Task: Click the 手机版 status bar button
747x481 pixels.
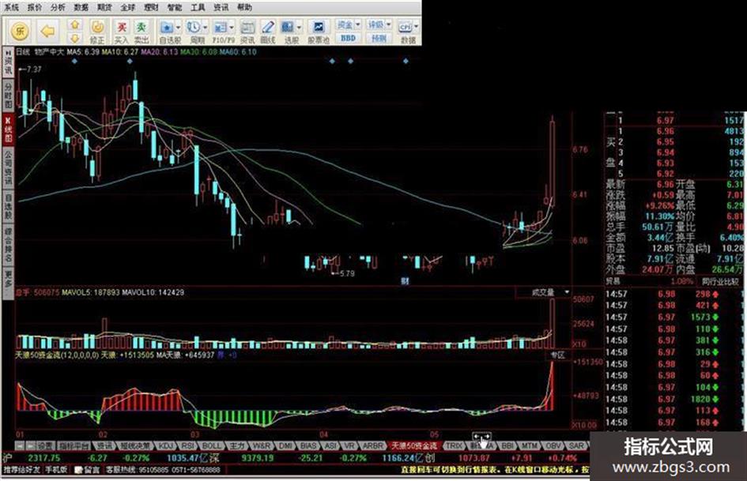Action: coord(56,470)
